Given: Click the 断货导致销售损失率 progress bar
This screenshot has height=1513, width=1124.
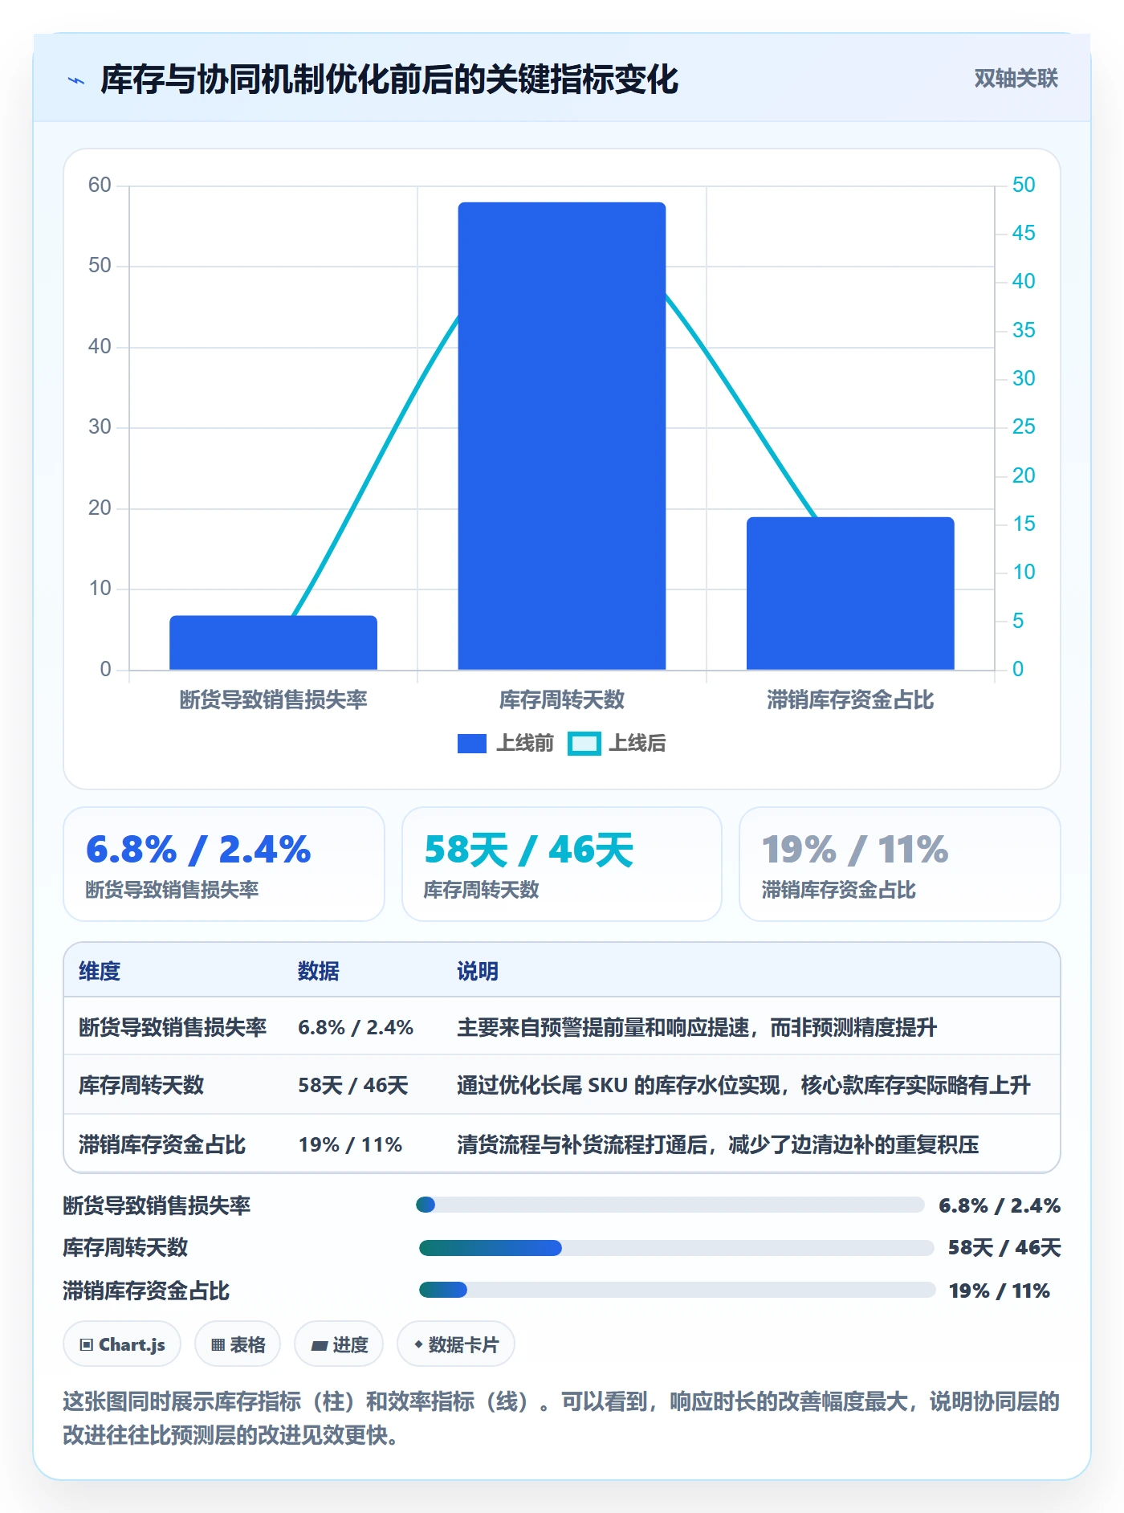Looking at the screenshot, I should (670, 1205).
